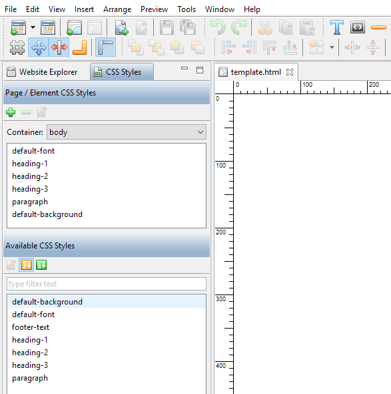Expand the distribute objects dropdown arrow
This screenshot has width=391, height=394.
(332, 47)
